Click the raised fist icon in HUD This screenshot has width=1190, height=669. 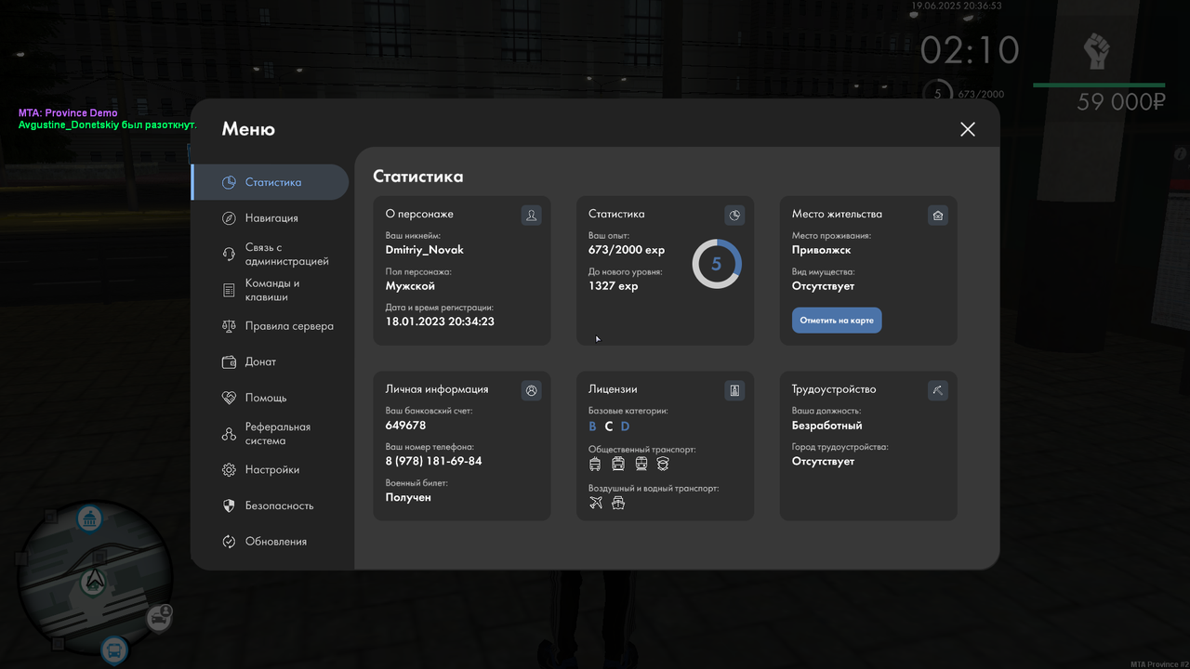(x=1099, y=51)
